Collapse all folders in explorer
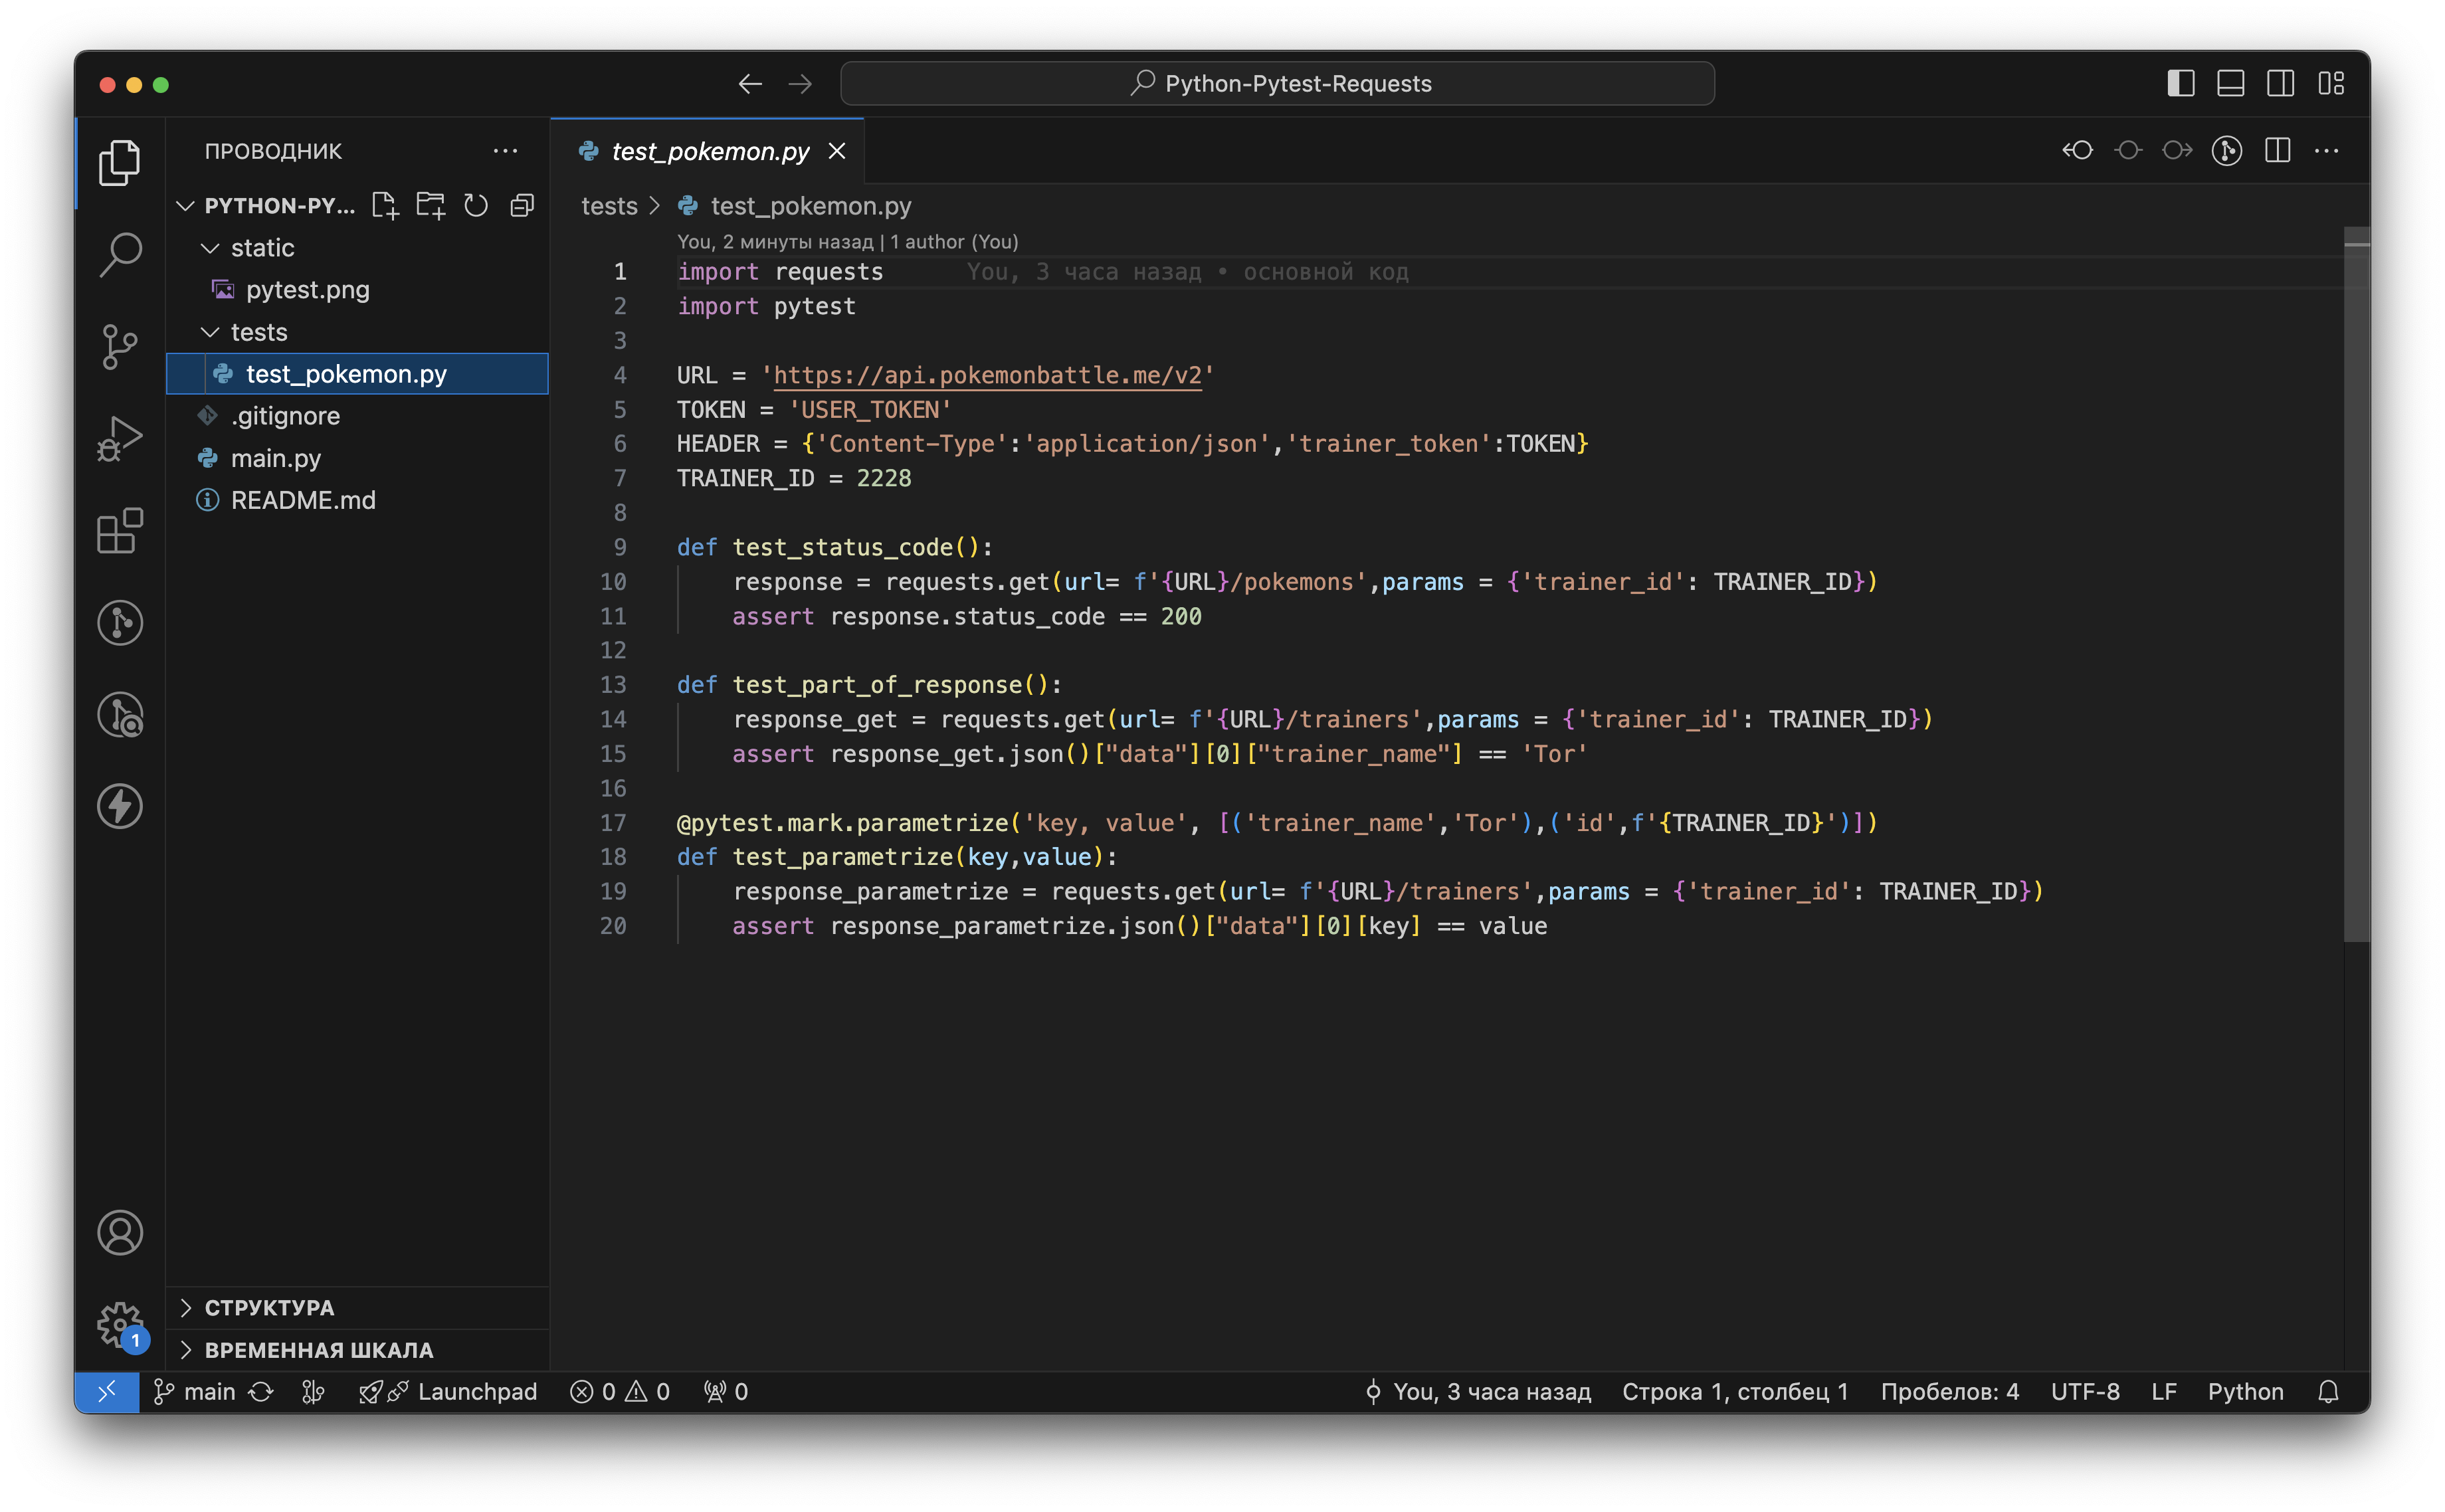 [522, 206]
